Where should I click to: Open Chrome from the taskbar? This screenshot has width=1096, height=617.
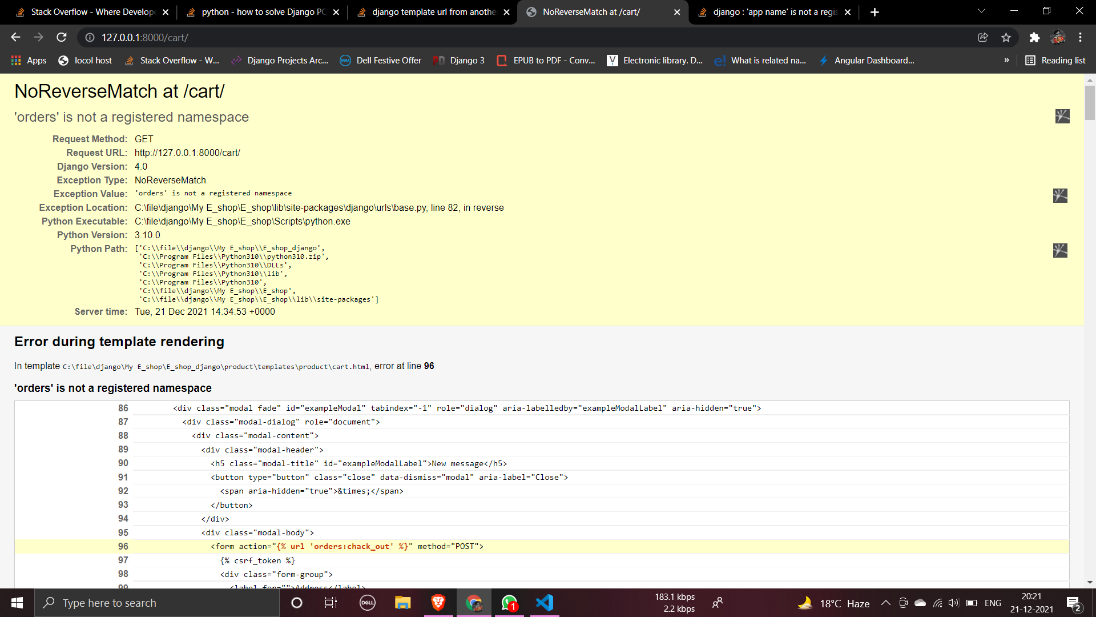point(474,603)
